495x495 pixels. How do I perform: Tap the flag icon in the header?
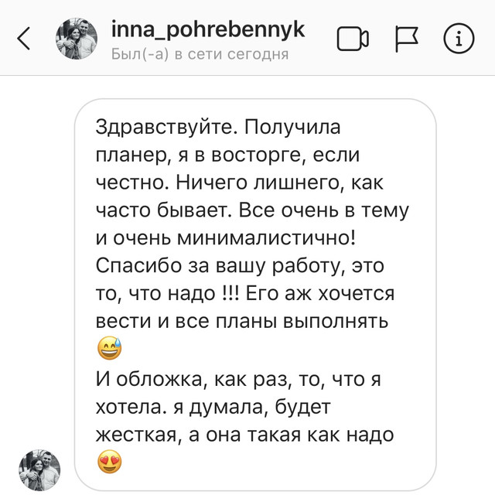tap(407, 39)
